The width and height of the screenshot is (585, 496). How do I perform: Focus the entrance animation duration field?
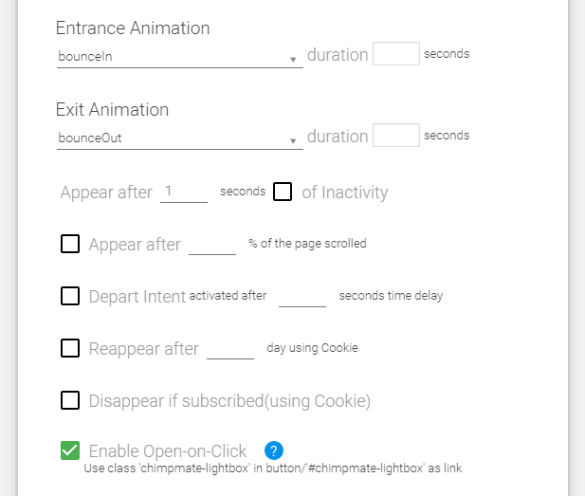coord(396,54)
